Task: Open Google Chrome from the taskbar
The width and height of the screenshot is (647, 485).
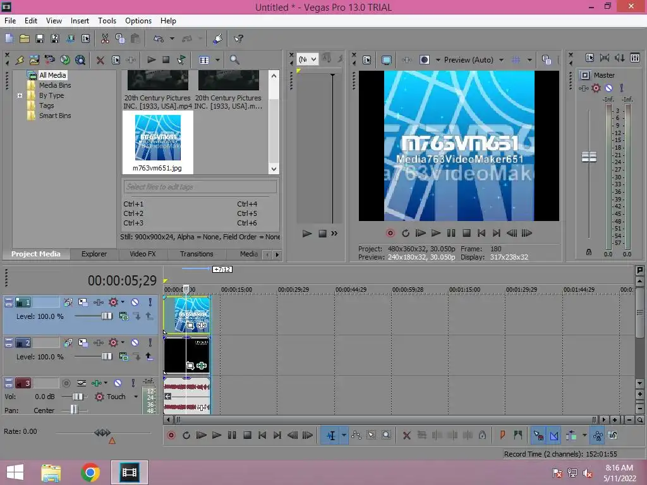Action: [x=90, y=472]
